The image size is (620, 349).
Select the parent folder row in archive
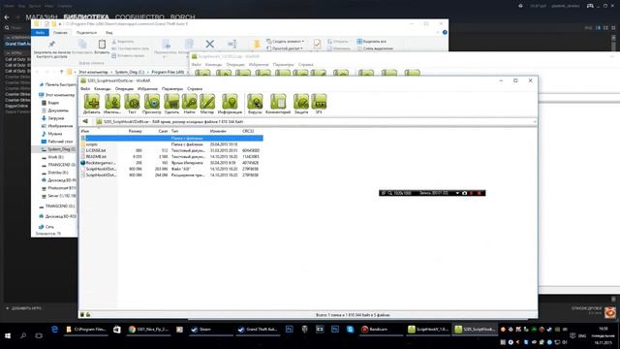171,138
